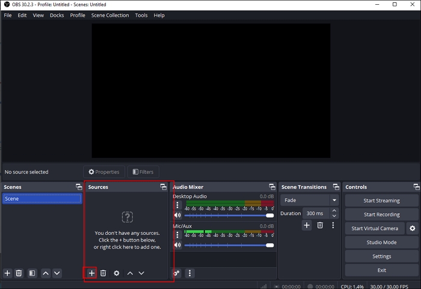This screenshot has height=289, width=421.
Task: Adjust the Mic/Aux volume slider
Action: click(229, 245)
